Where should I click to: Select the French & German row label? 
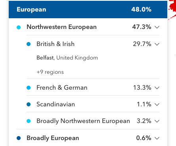pos(62,88)
